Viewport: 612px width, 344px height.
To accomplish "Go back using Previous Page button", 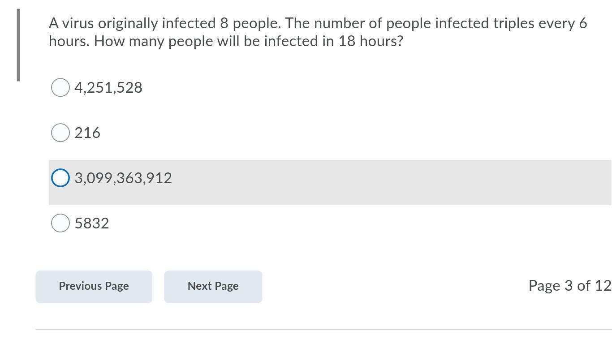I will coord(94,287).
